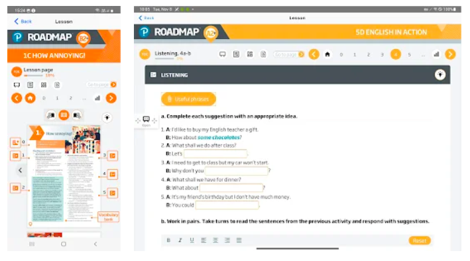Select the single-page view toggle on phone
The height and width of the screenshot is (261, 470).
64,115
